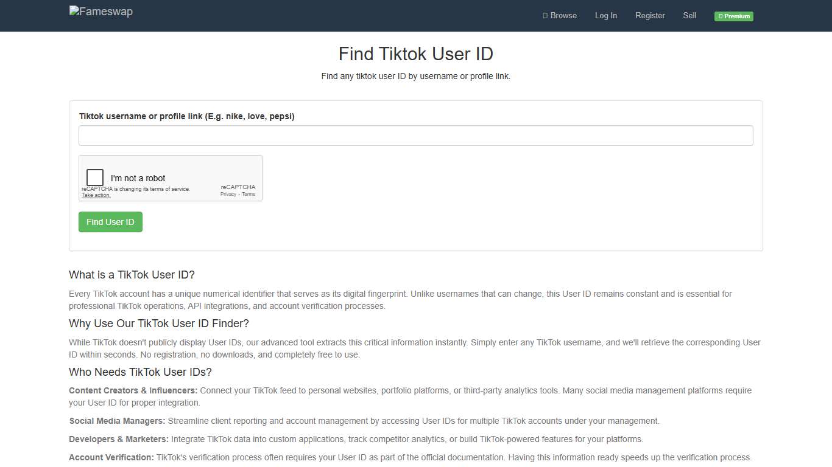Image resolution: width=832 pixels, height=467 pixels.
Task: Focus the TikTok username input field
Action: (416, 135)
